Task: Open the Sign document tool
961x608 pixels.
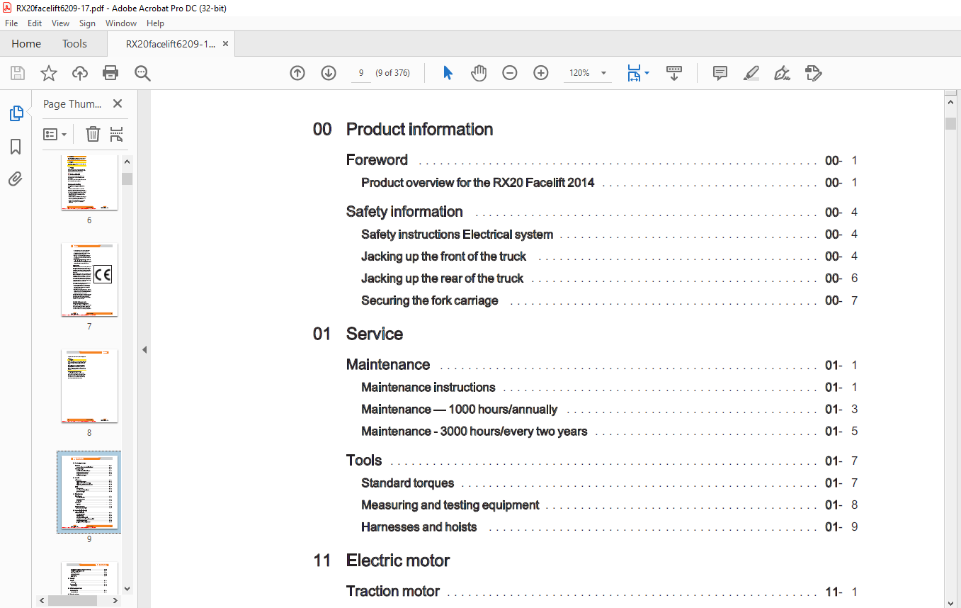Action: pos(782,73)
